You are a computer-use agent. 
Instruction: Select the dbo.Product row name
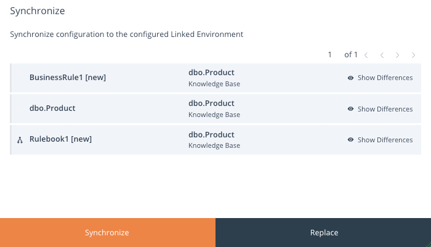pyautogui.click(x=52, y=108)
